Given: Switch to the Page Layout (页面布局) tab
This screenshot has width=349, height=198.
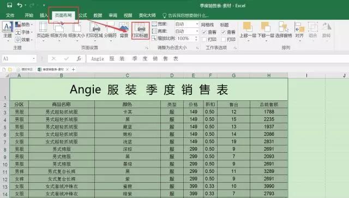Looking at the screenshot, I should 63,15.
